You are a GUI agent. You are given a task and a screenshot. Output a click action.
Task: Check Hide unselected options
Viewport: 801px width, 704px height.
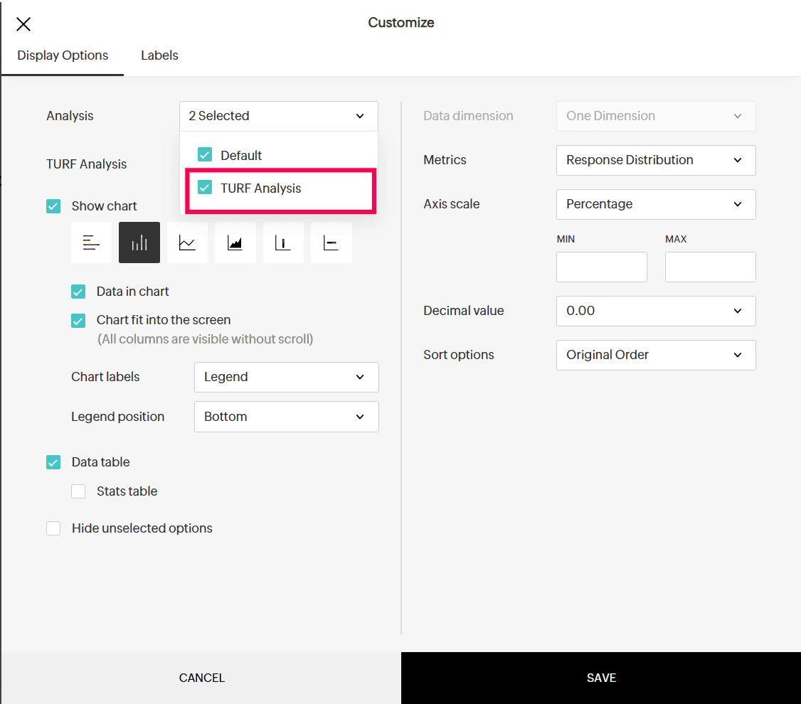point(53,528)
